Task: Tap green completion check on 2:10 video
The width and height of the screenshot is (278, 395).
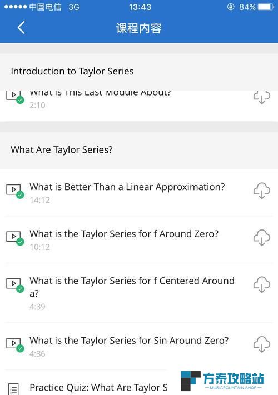Action: point(20,100)
